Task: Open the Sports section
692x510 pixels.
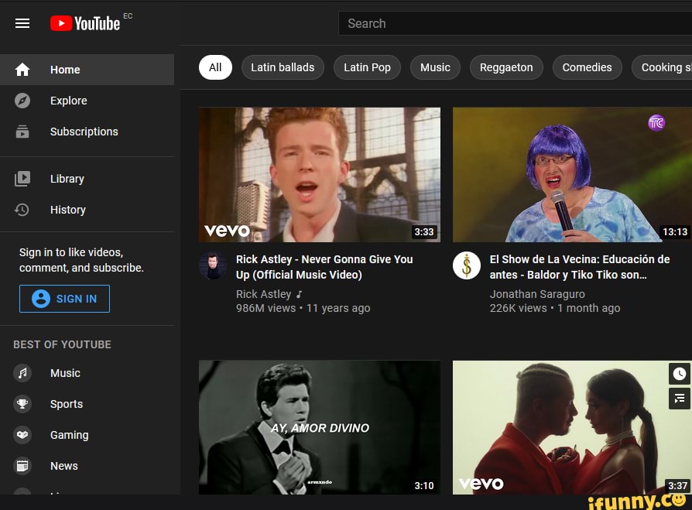Action: click(x=67, y=404)
